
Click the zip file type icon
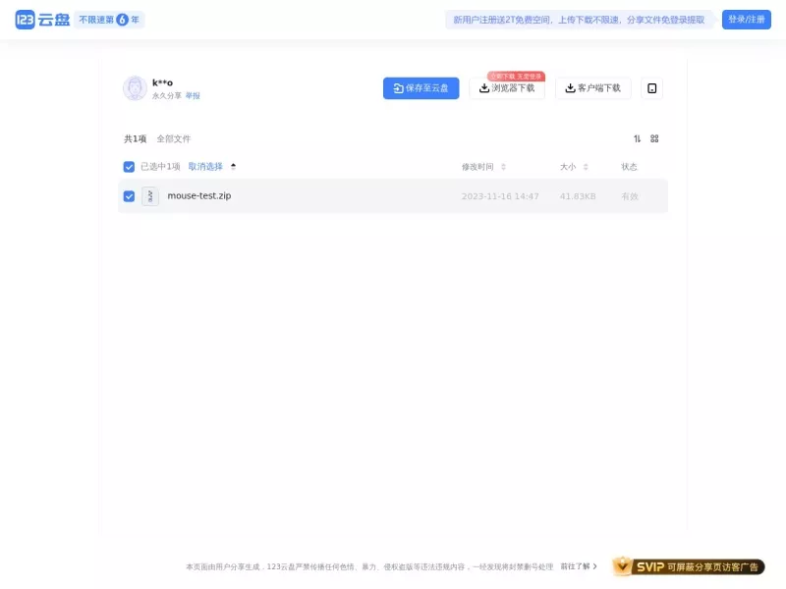point(150,196)
